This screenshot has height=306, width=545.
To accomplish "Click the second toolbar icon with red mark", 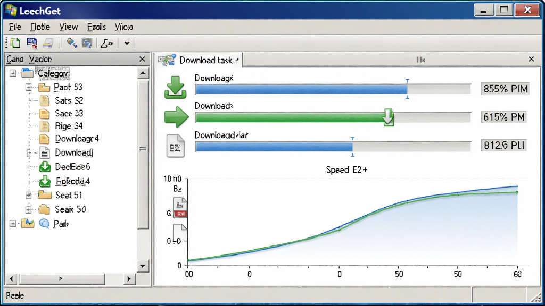I will pyautogui.click(x=32, y=44).
